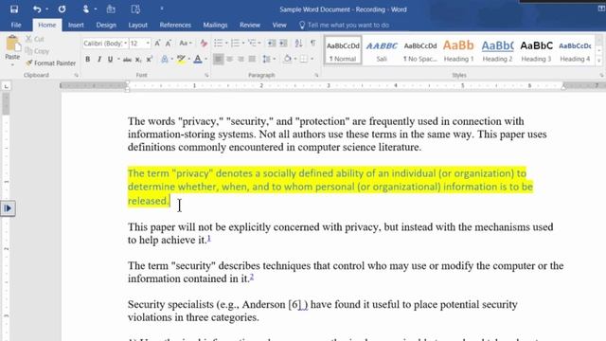Apply the No Spacing style
Viewport: 606px width, 341px height.
(420, 50)
